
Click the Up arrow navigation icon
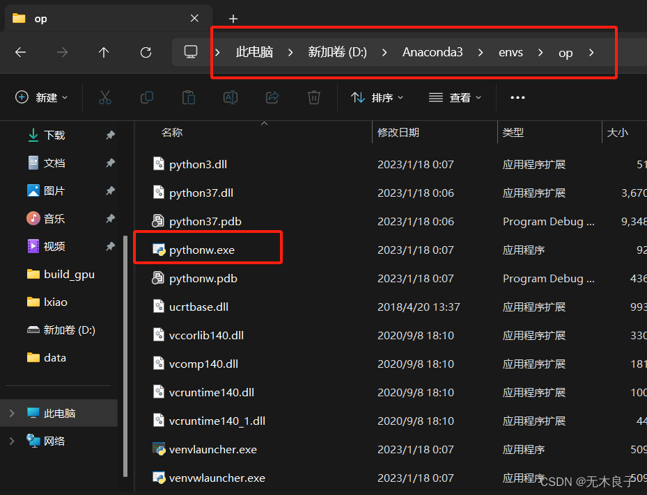[x=104, y=52]
